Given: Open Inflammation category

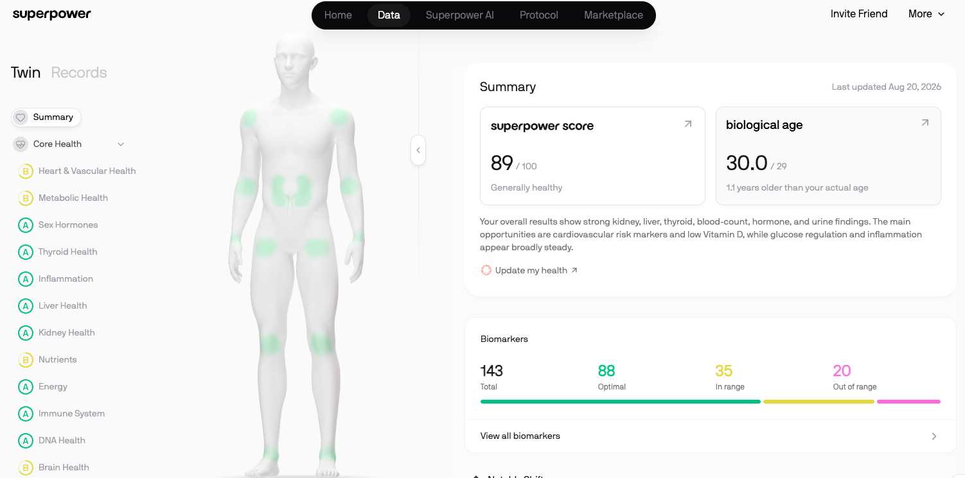Looking at the screenshot, I should (66, 279).
